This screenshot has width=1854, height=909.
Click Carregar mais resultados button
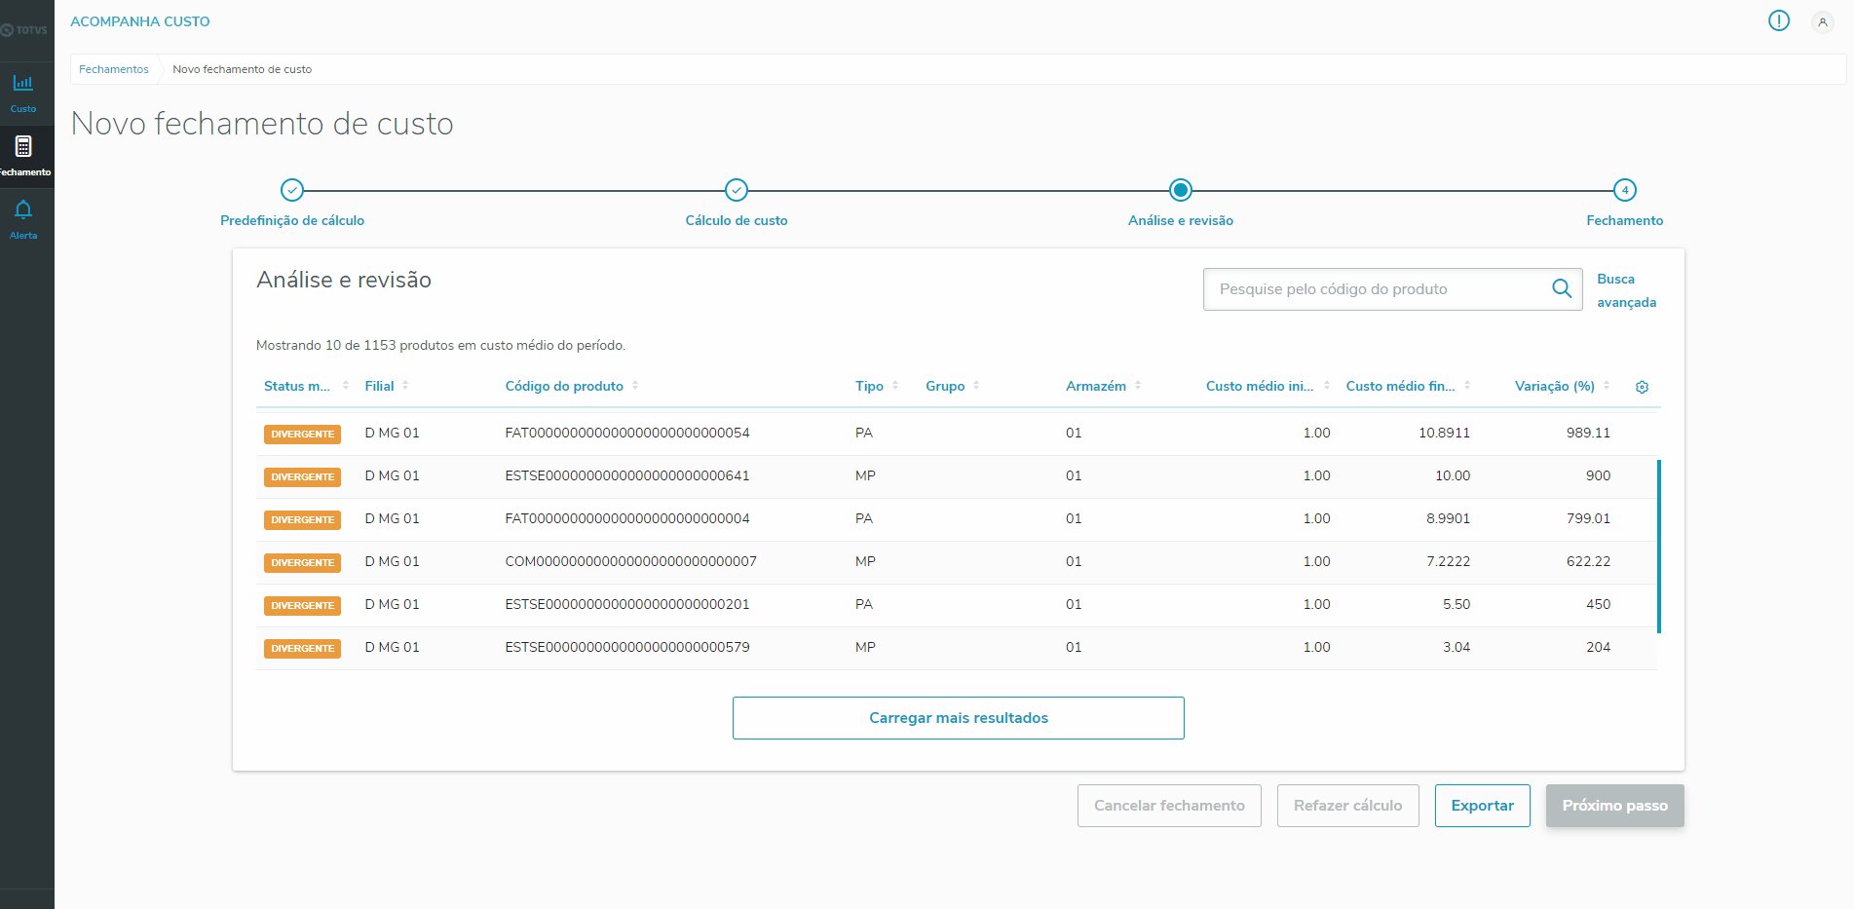[x=958, y=718]
